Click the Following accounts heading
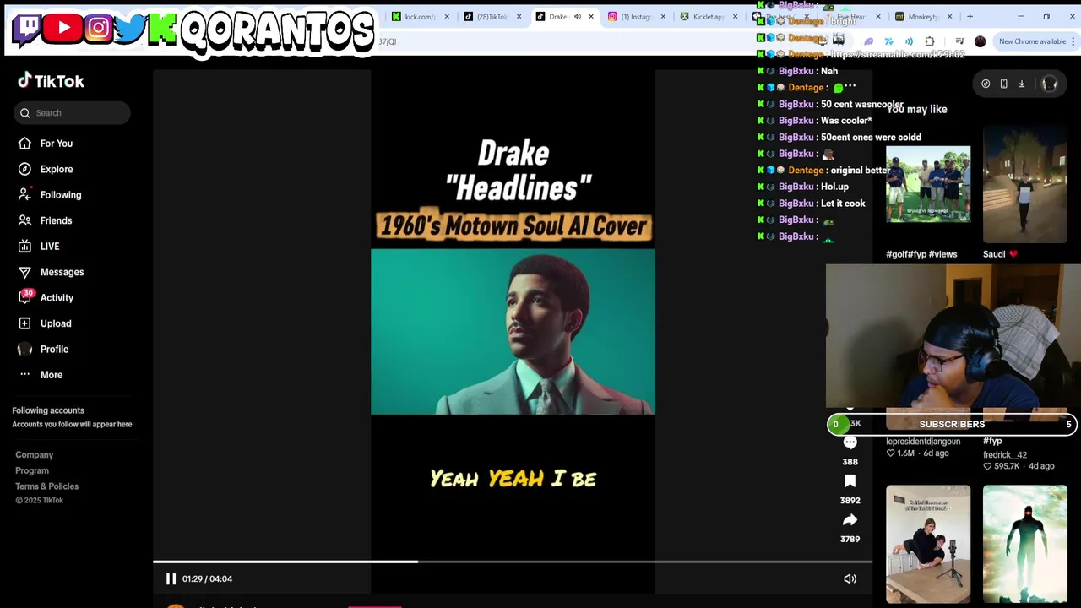Screen dimensions: 1081x608 point(48,410)
